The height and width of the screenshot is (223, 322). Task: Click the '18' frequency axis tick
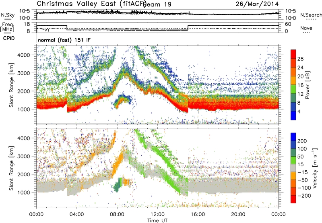point(27,24)
